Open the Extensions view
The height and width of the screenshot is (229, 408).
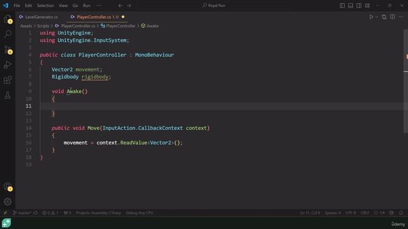coord(8,80)
